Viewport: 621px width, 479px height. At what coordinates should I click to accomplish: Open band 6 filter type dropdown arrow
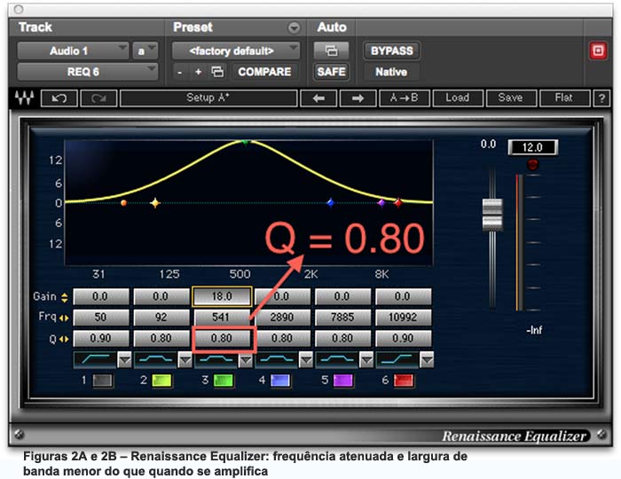[427, 360]
